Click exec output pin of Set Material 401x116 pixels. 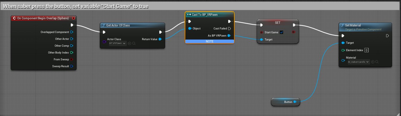point(387,36)
